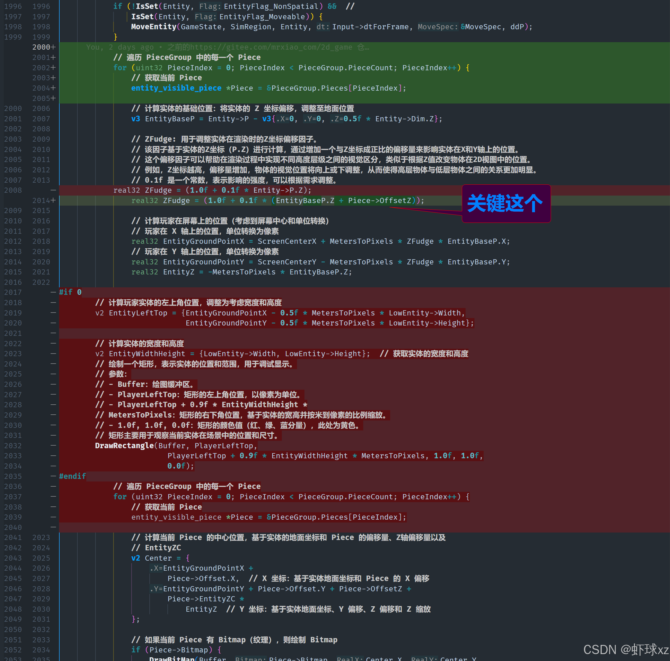Click the '};' closing Center initializer

(x=136, y=619)
